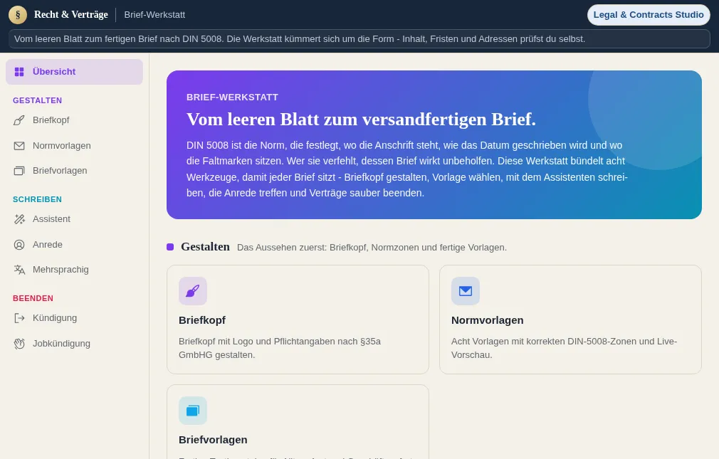This screenshot has width=719, height=459.
Task: Open the Normvorlagen card heading
Action: (x=487, y=320)
